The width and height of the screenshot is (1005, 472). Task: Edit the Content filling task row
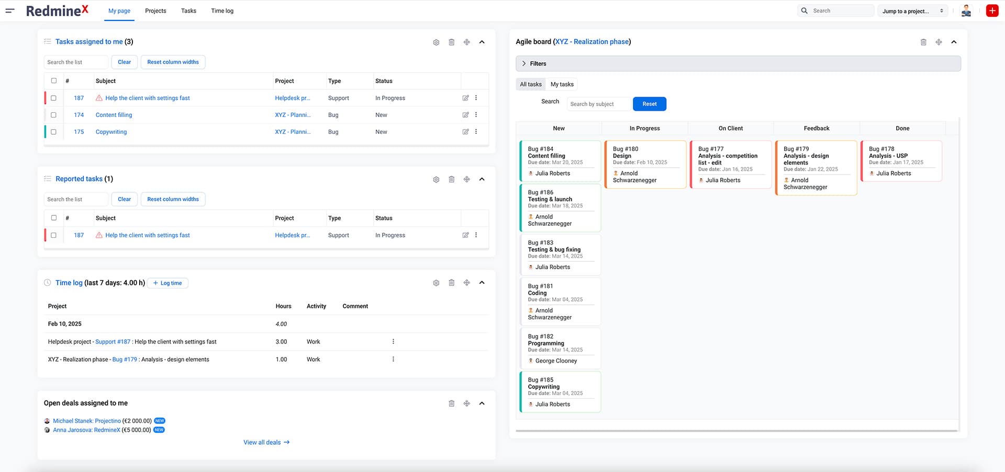pyautogui.click(x=465, y=115)
